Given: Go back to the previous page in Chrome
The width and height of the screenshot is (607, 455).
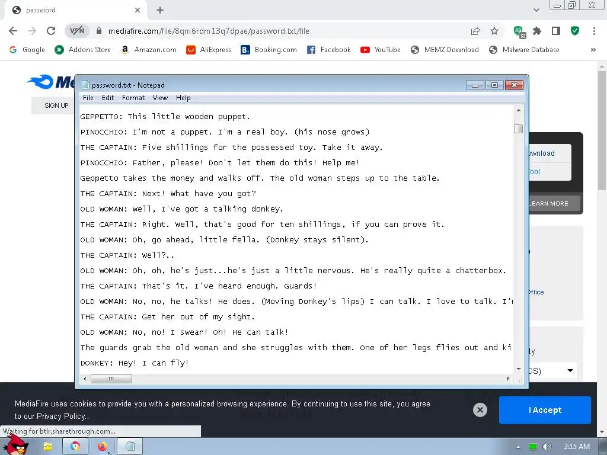Looking at the screenshot, I should [x=13, y=31].
